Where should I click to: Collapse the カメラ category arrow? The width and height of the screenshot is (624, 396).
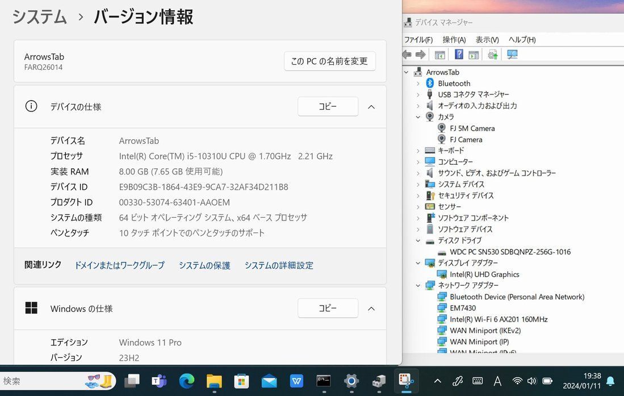(x=418, y=116)
